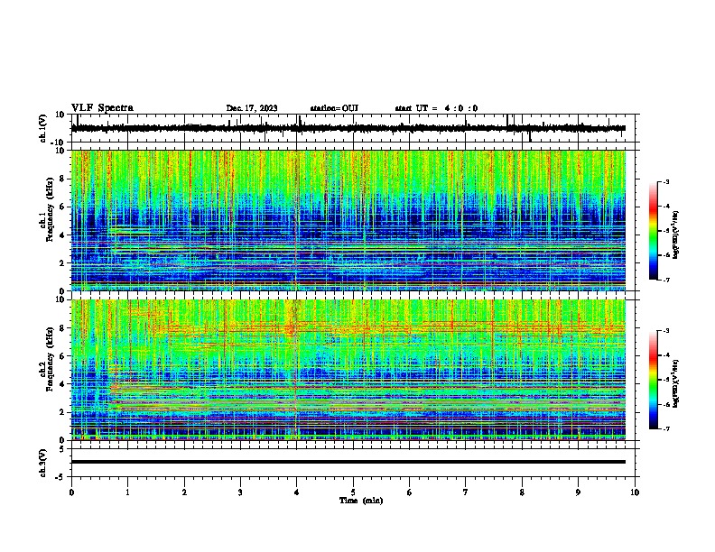Click the 'Time (min)' axis label

point(361,501)
